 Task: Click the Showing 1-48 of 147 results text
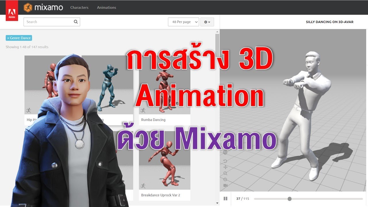tap(27, 47)
